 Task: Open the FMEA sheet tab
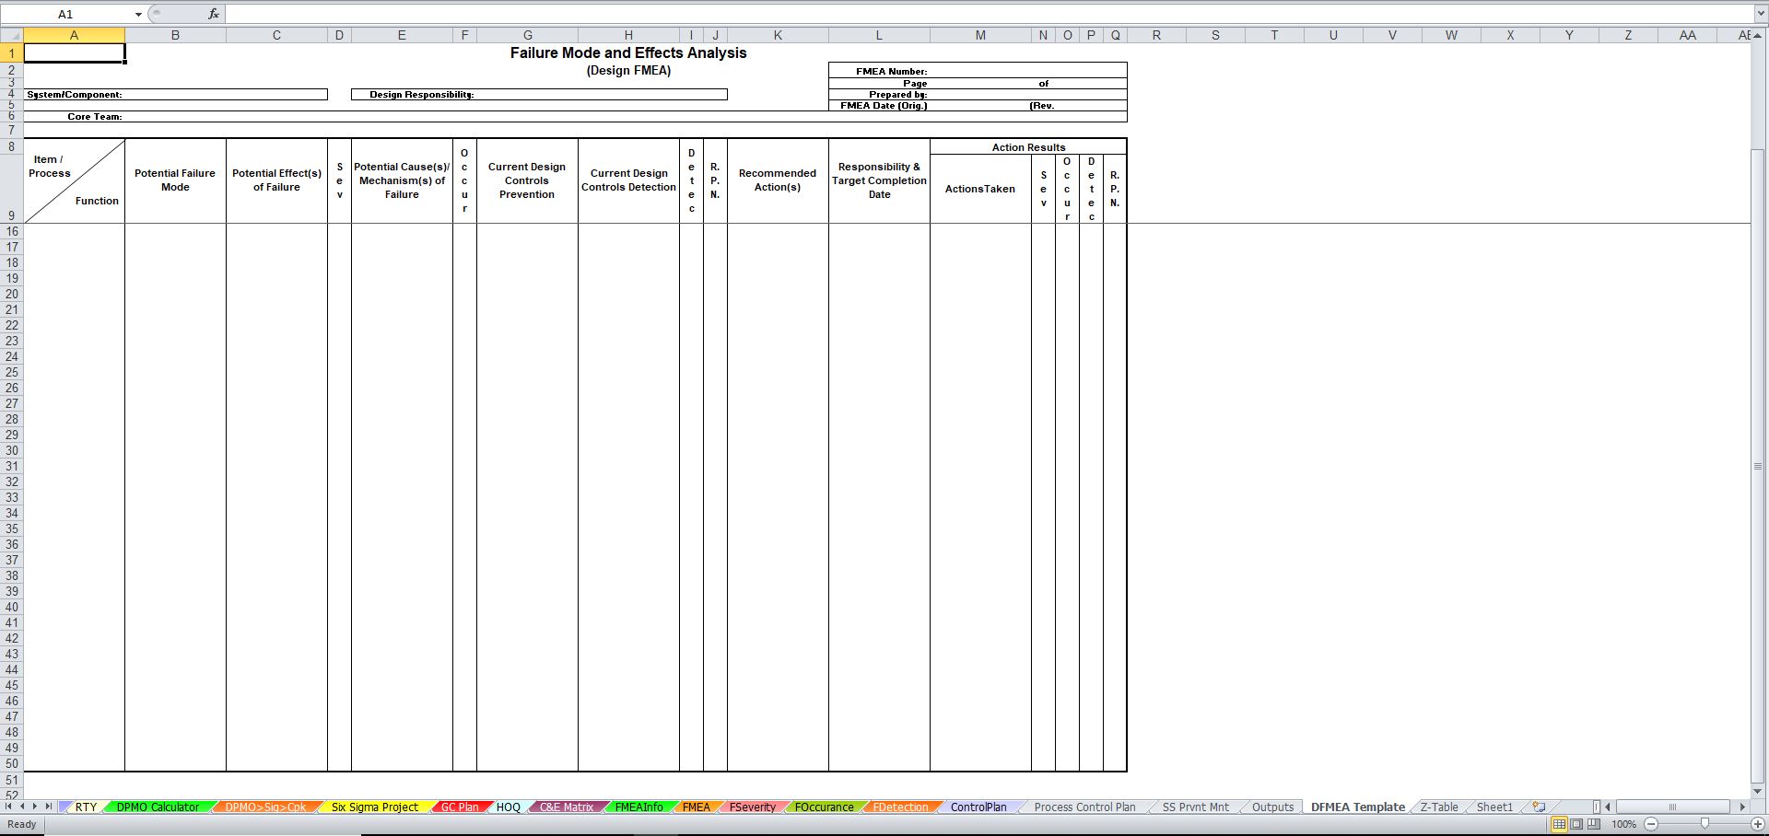coord(697,807)
